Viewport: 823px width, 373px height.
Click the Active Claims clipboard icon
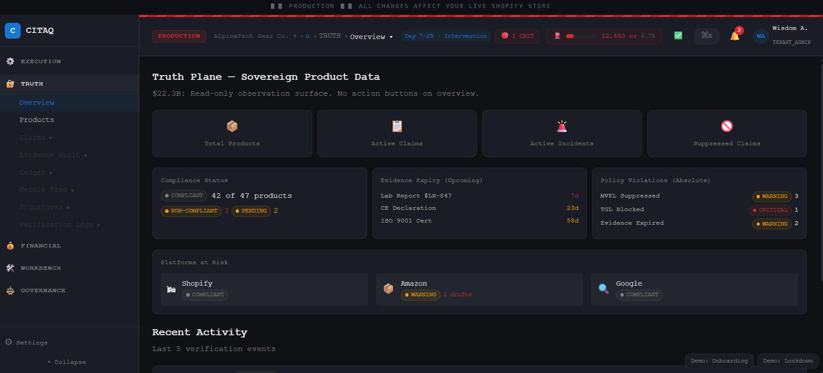tap(397, 126)
